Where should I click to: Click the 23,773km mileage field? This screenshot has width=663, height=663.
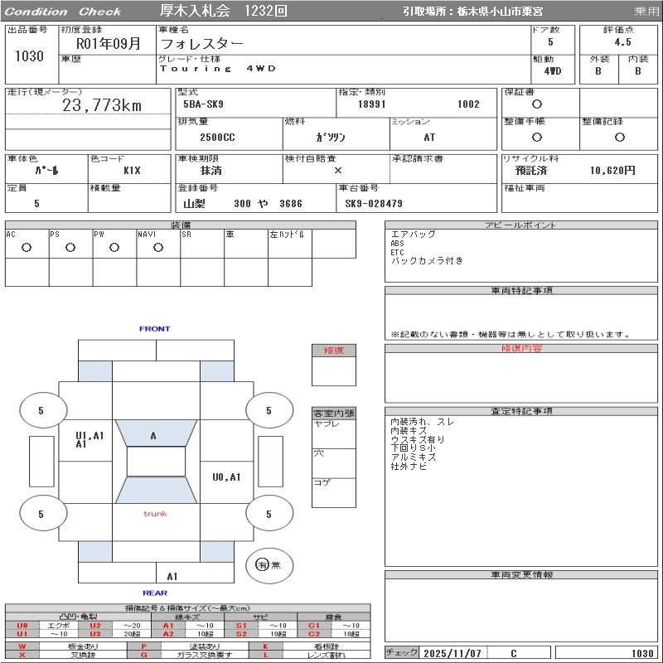point(102,106)
